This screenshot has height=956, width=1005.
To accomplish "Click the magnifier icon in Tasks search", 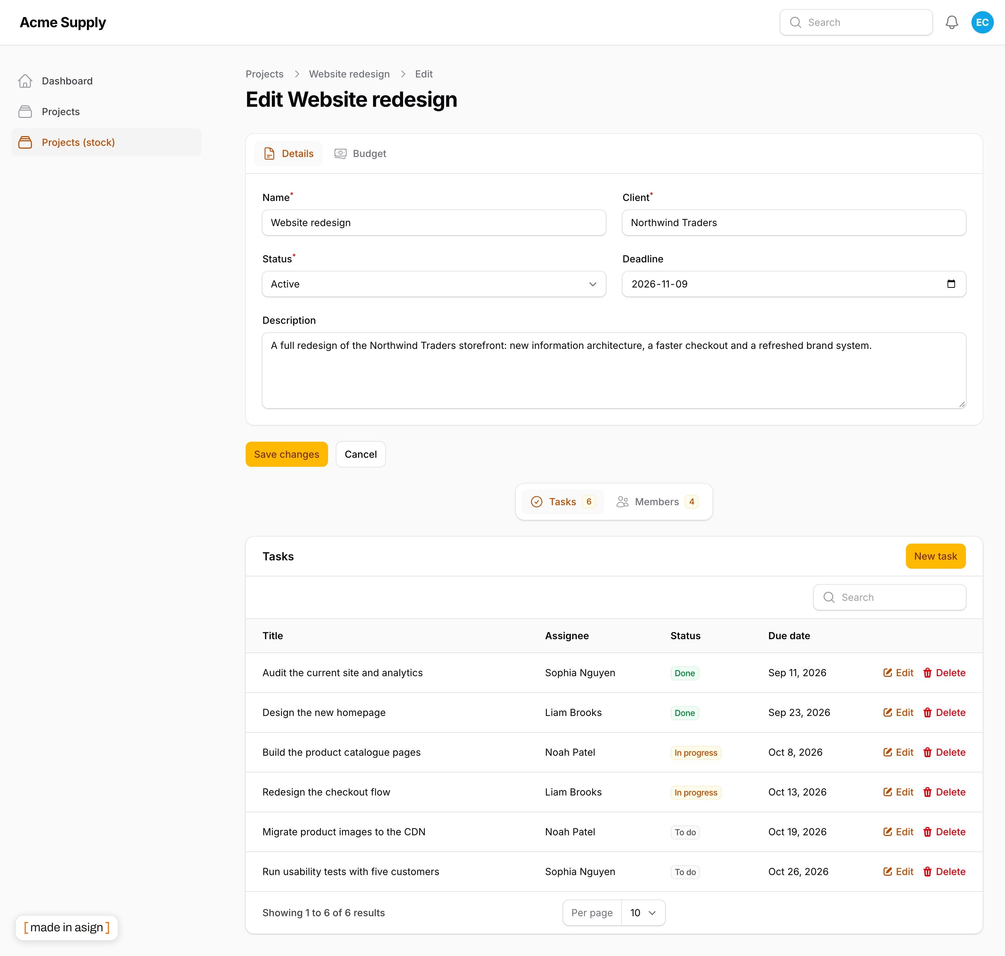I will 829,597.
